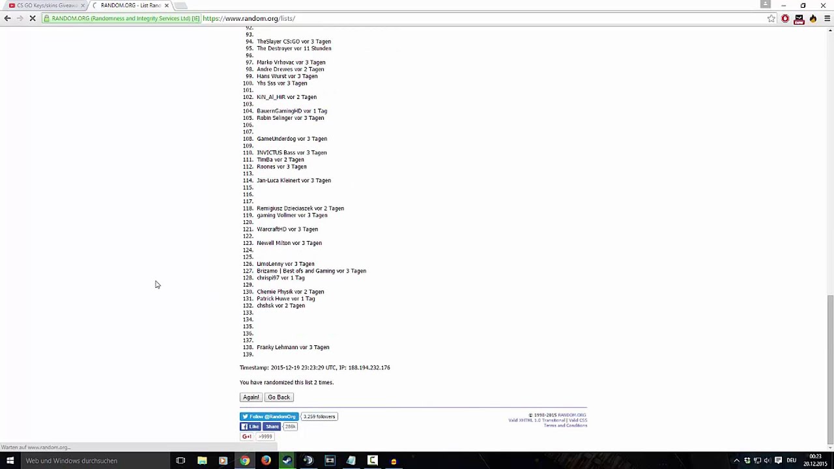
Task: Open the Chrome user profile button
Action: point(766,5)
